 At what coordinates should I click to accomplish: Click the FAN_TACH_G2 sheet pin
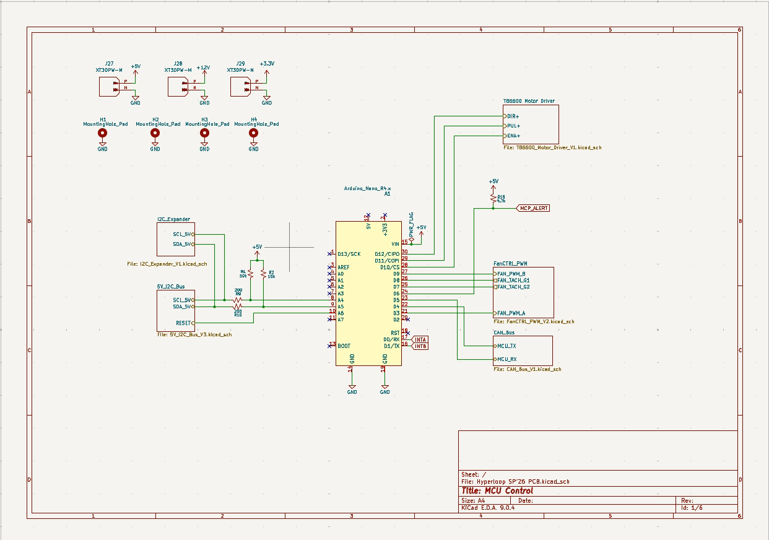click(511, 287)
